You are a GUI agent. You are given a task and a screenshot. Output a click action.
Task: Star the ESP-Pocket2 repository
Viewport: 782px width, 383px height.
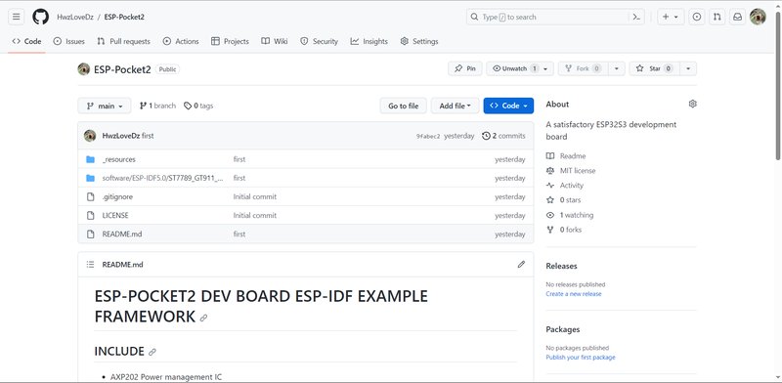tap(654, 68)
